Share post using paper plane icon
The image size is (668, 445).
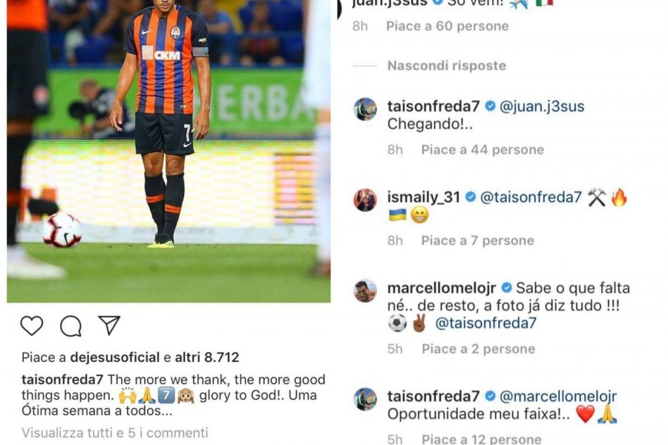point(109,326)
